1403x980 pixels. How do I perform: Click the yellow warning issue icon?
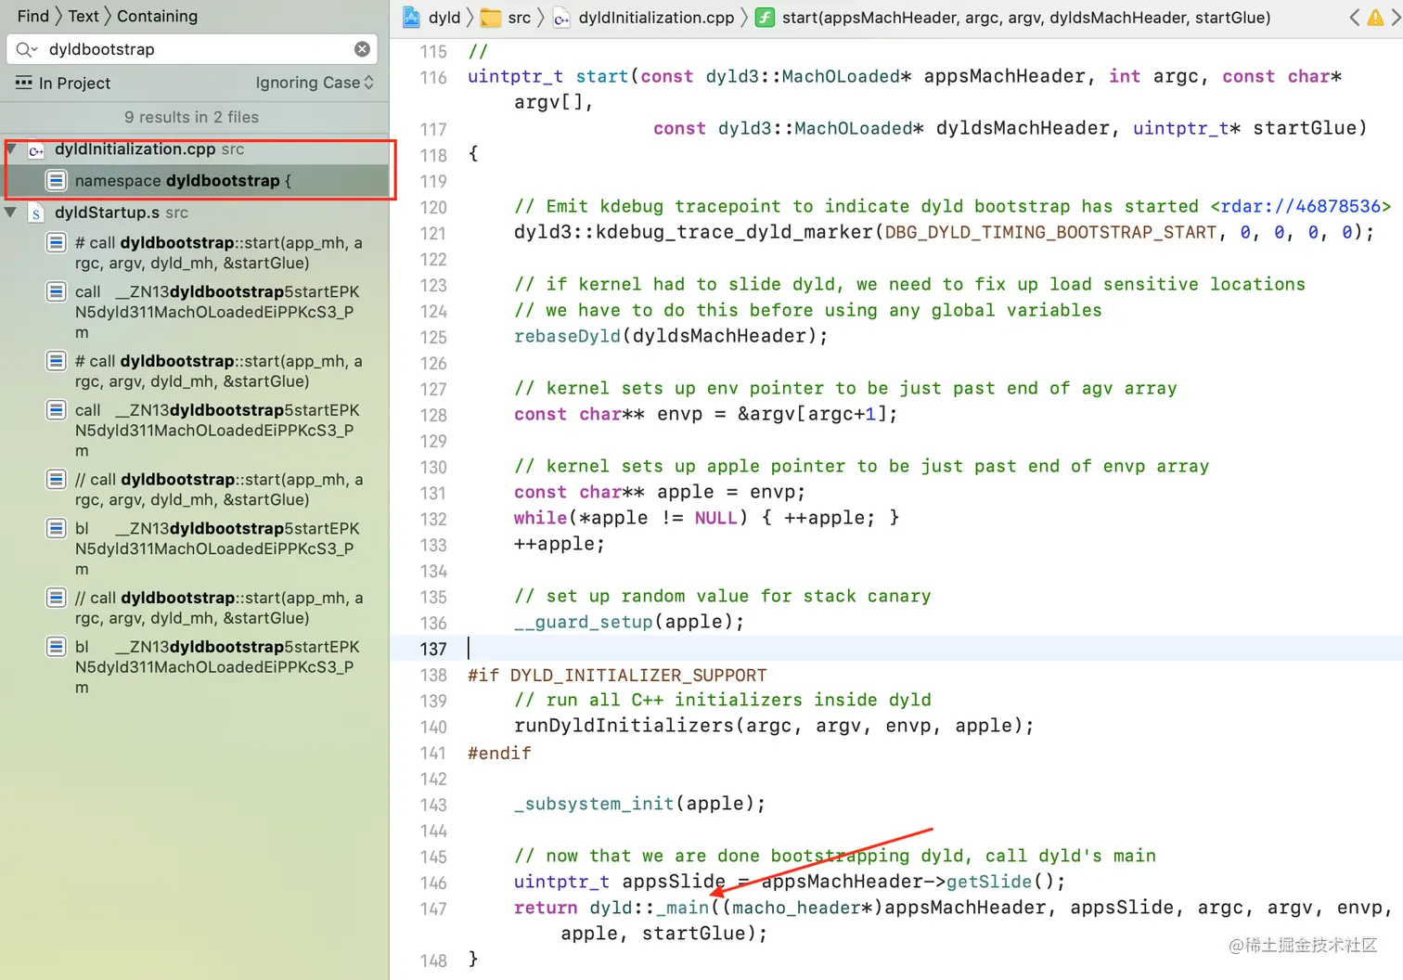[1375, 17]
